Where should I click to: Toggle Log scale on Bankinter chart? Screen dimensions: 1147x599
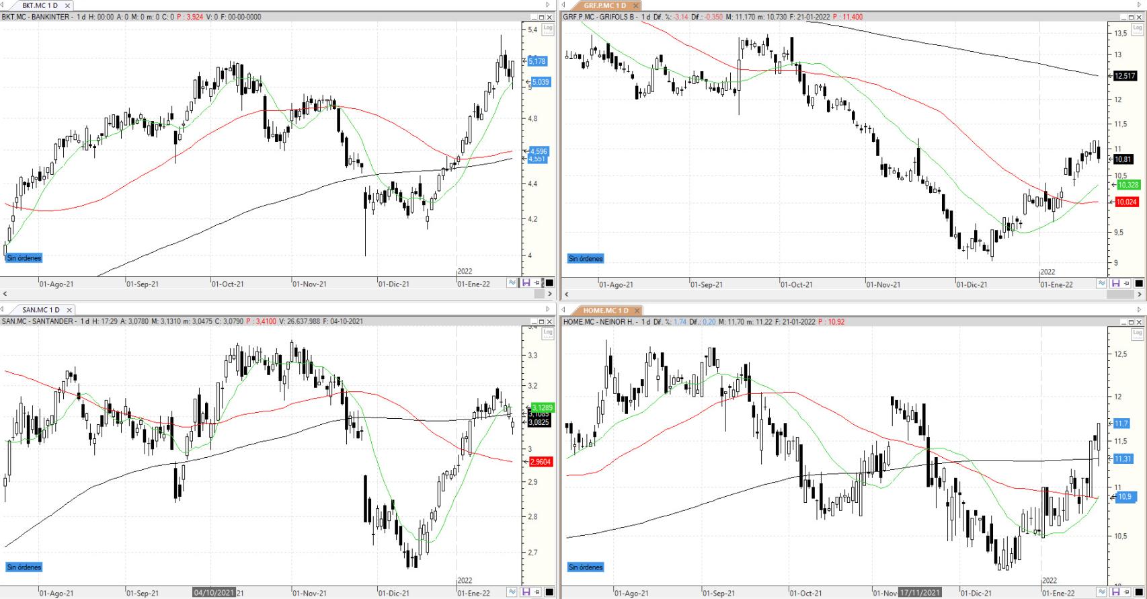[x=548, y=28]
